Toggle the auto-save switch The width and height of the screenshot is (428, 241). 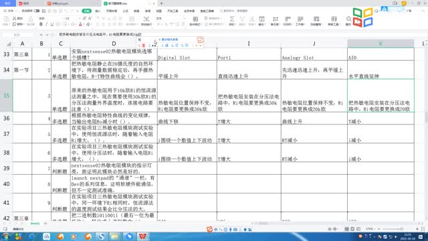37,11
